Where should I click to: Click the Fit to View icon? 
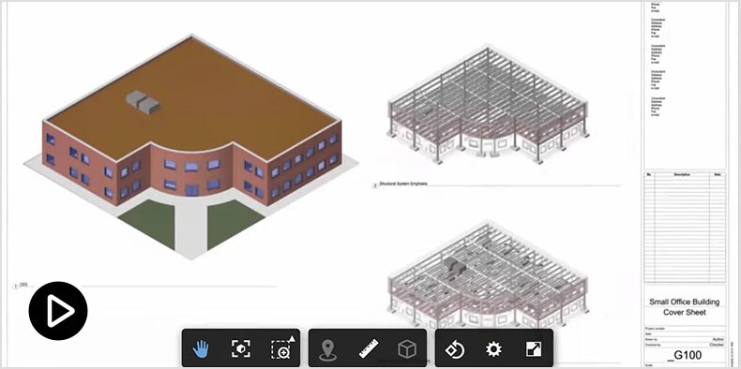241,349
